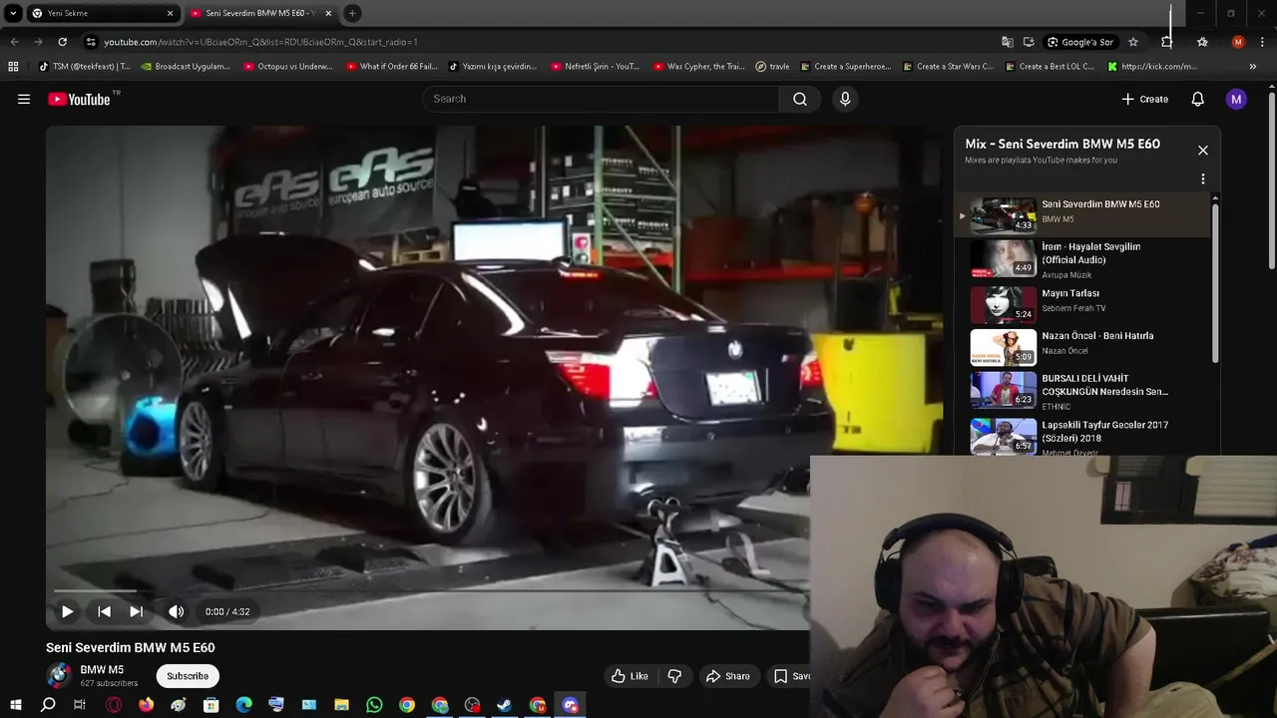Close the Yeni Sekme tab
The image size is (1277, 718).
[170, 13]
